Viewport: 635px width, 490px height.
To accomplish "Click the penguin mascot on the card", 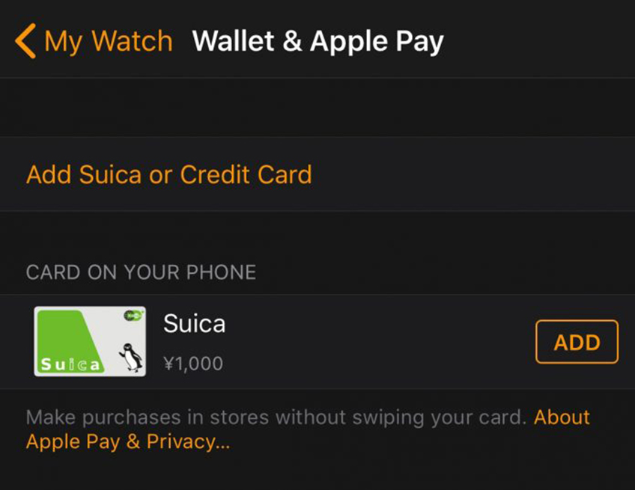I will [x=130, y=357].
